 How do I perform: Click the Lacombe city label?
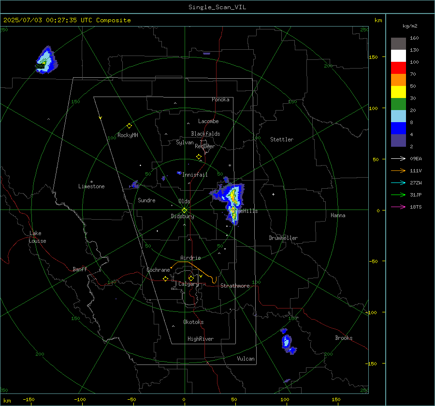click(x=208, y=121)
